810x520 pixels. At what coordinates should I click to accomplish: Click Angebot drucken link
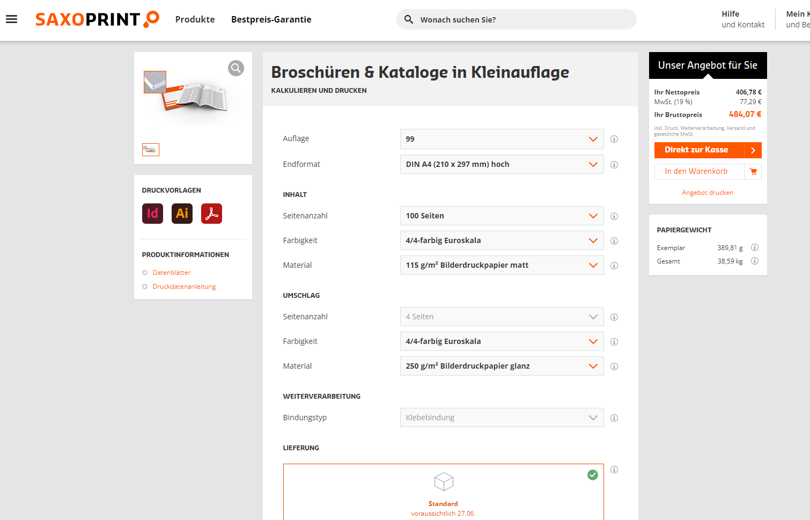click(707, 193)
